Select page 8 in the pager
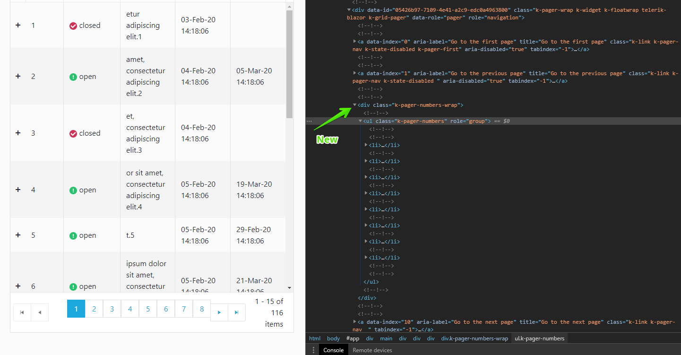 point(202,309)
